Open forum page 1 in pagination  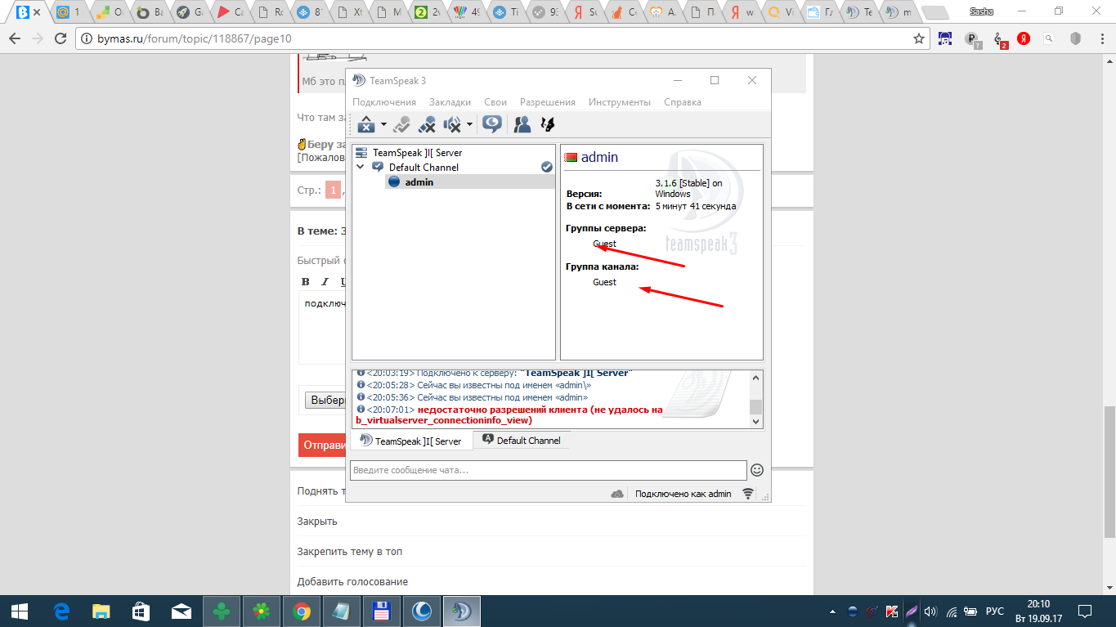coord(333,190)
